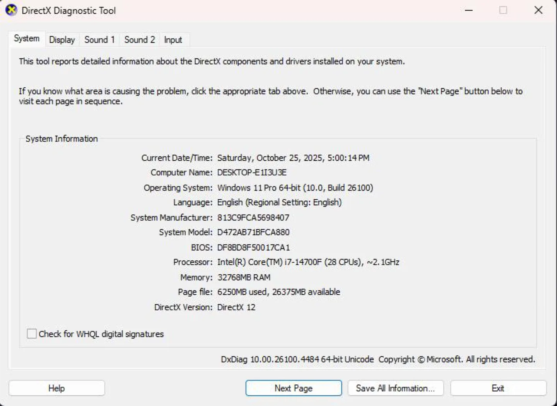Enable Check for WHQL digital signatures

pos(32,334)
